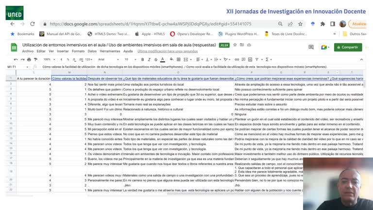Click the Redo icon in Sheets toolbar
This screenshot has width=373, height=210.
[22, 59]
